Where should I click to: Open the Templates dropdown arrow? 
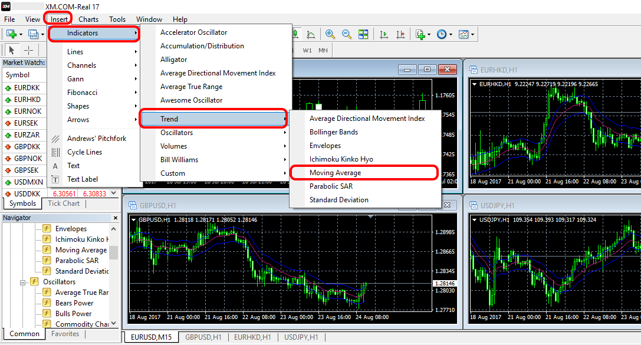472,34
